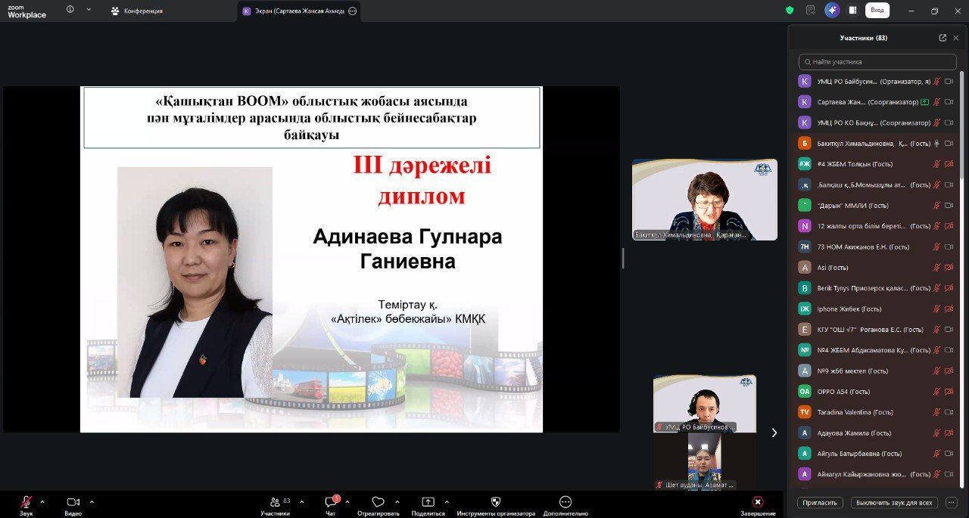This screenshot has width=969, height=518.
Task: Select the Экран screen share tab
Action: point(299,11)
